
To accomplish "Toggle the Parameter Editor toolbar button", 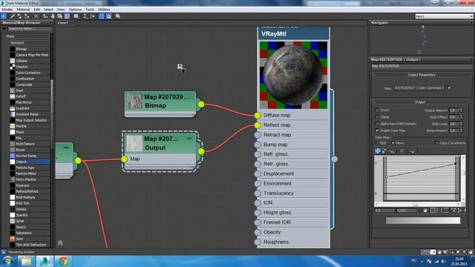I will coord(109,16).
